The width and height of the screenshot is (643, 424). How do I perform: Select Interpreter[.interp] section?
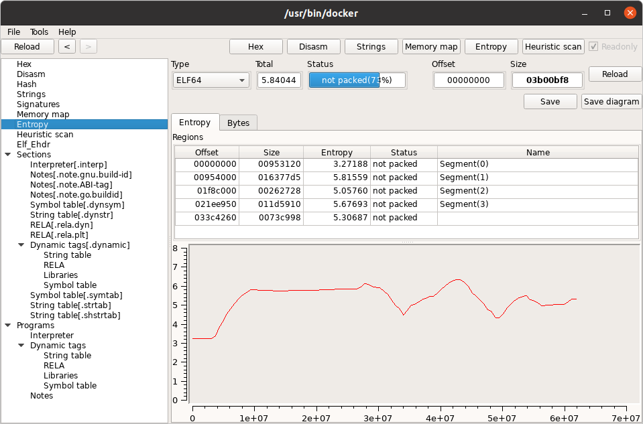(x=68, y=164)
